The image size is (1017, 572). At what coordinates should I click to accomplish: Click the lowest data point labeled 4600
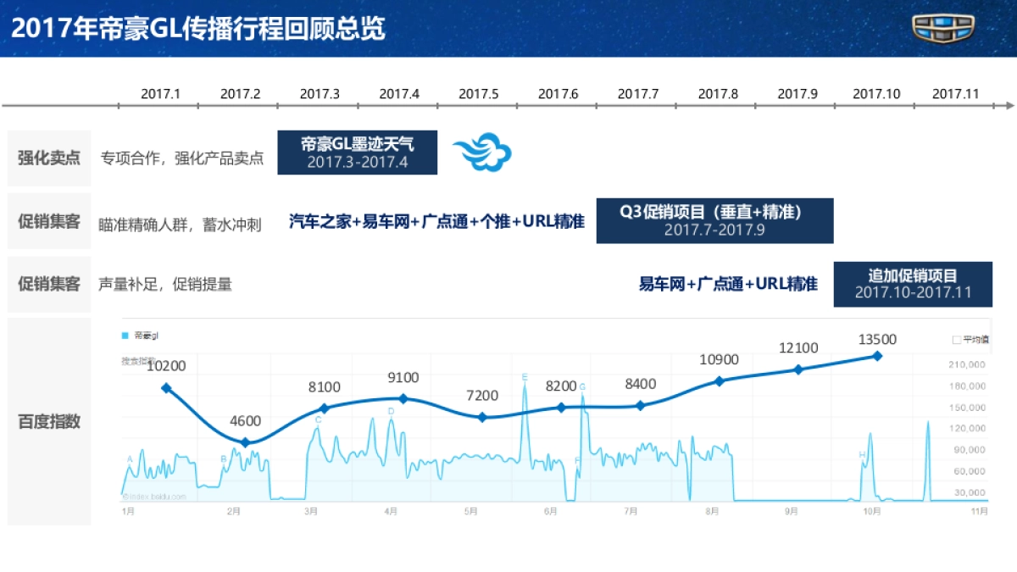[245, 441]
